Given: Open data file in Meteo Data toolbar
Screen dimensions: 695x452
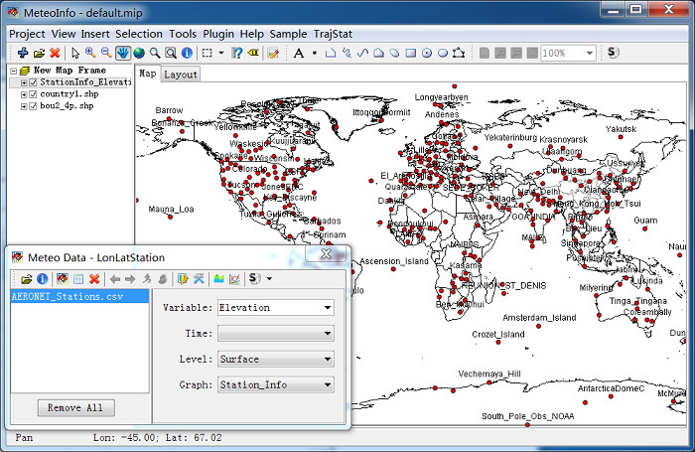Looking at the screenshot, I should coord(27,279).
